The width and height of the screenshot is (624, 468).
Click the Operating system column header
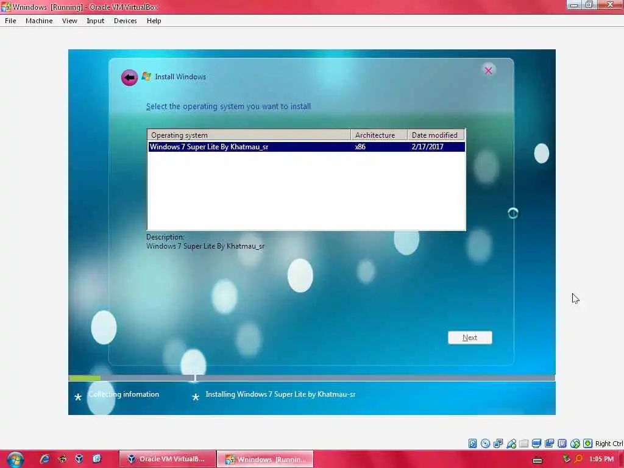[249, 135]
